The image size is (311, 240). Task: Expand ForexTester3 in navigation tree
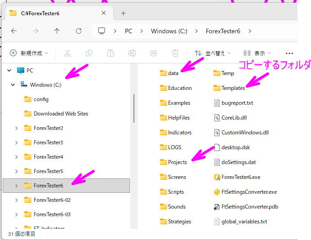click(17, 142)
